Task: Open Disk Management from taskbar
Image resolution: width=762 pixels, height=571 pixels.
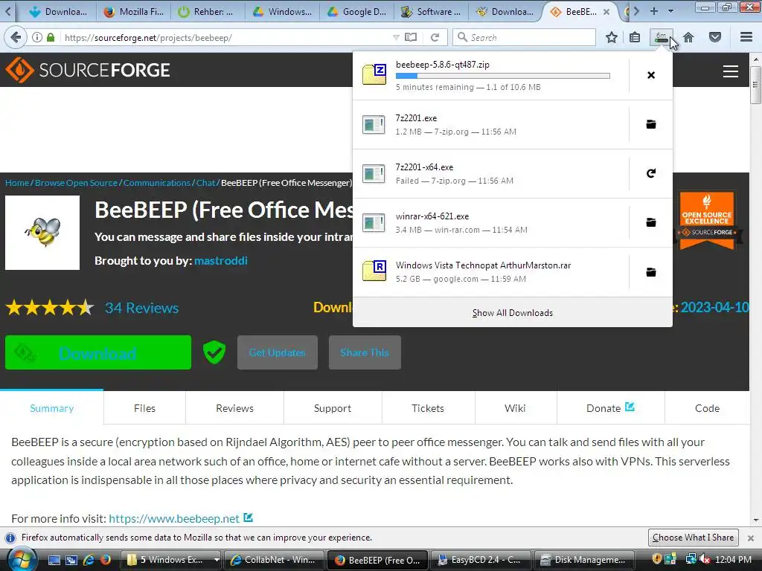Action: pos(583,560)
